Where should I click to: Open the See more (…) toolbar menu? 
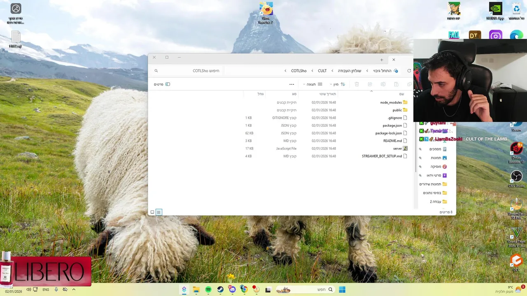[292, 84]
